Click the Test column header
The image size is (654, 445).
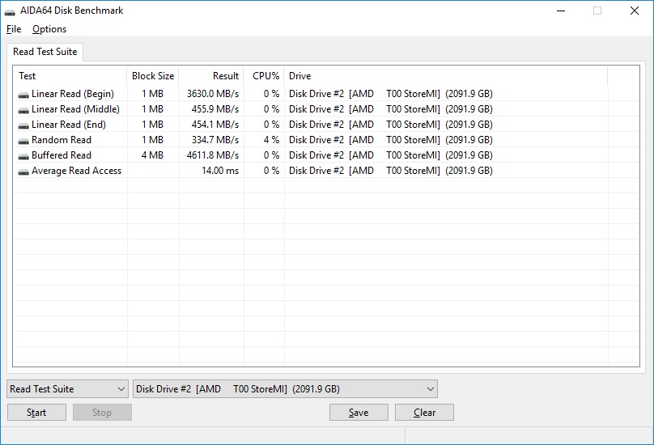tap(70, 76)
